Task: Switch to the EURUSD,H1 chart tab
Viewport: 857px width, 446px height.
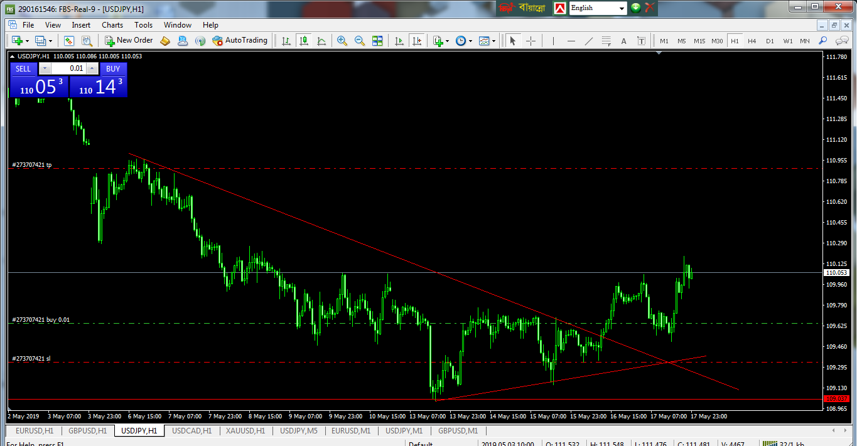Action: click(35, 431)
